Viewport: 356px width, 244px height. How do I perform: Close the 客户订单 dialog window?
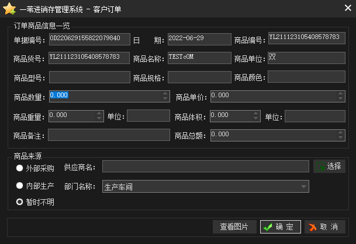pos(348,8)
